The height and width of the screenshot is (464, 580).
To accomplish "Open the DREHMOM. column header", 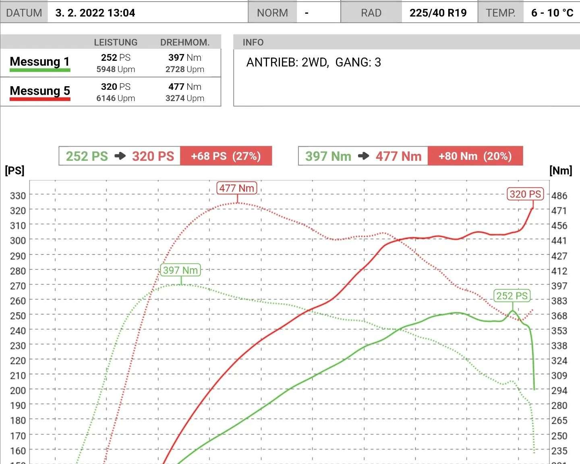I will point(185,42).
